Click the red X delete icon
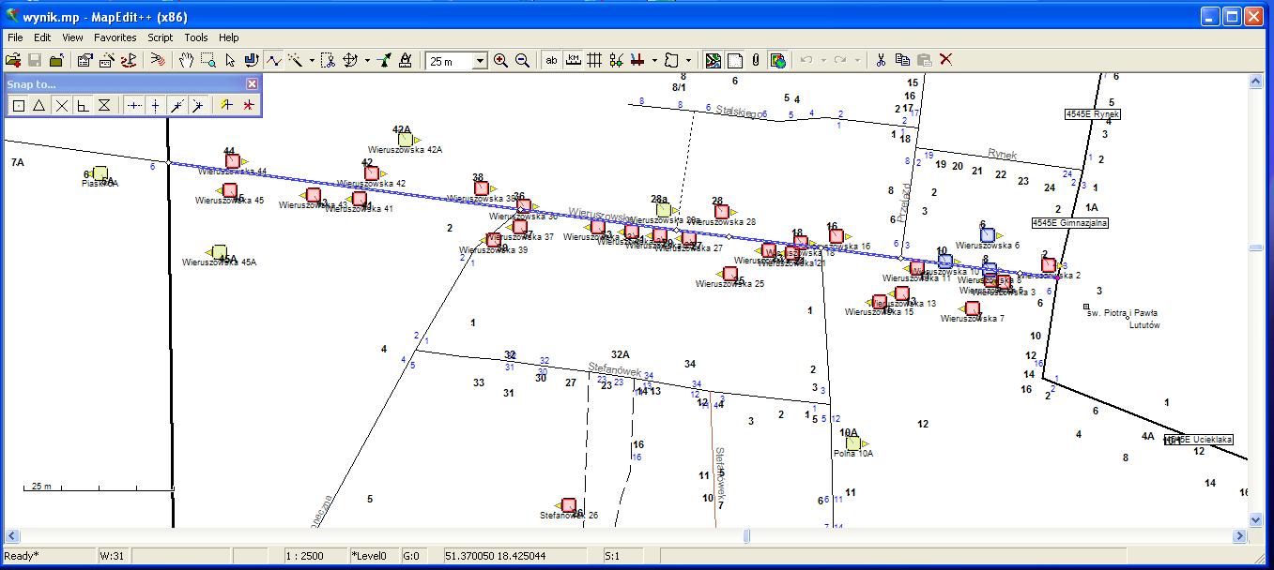 click(x=945, y=60)
